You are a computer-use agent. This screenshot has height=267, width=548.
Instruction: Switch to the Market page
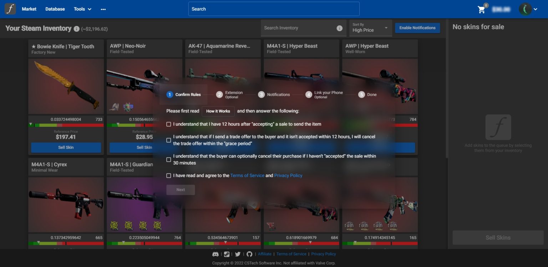(x=29, y=9)
